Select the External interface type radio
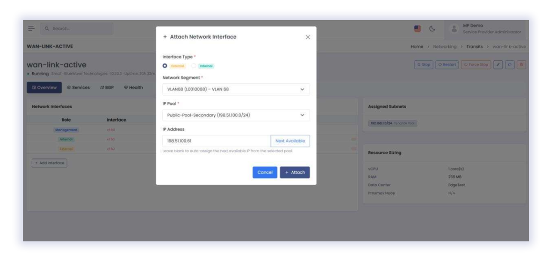This screenshot has width=547, height=262. pyautogui.click(x=165, y=66)
